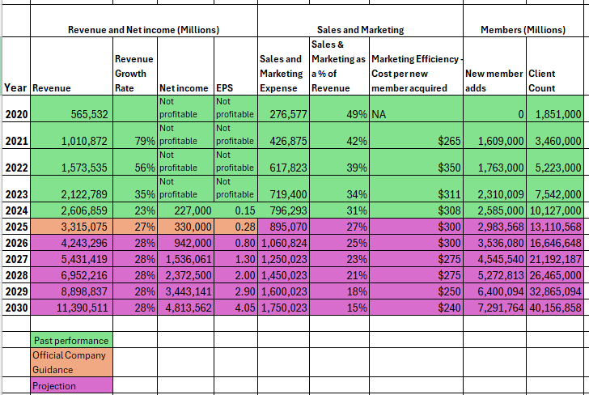This screenshot has width=589, height=395.
Task: Select the 15% marketing share for 2030
Action: 340,308
